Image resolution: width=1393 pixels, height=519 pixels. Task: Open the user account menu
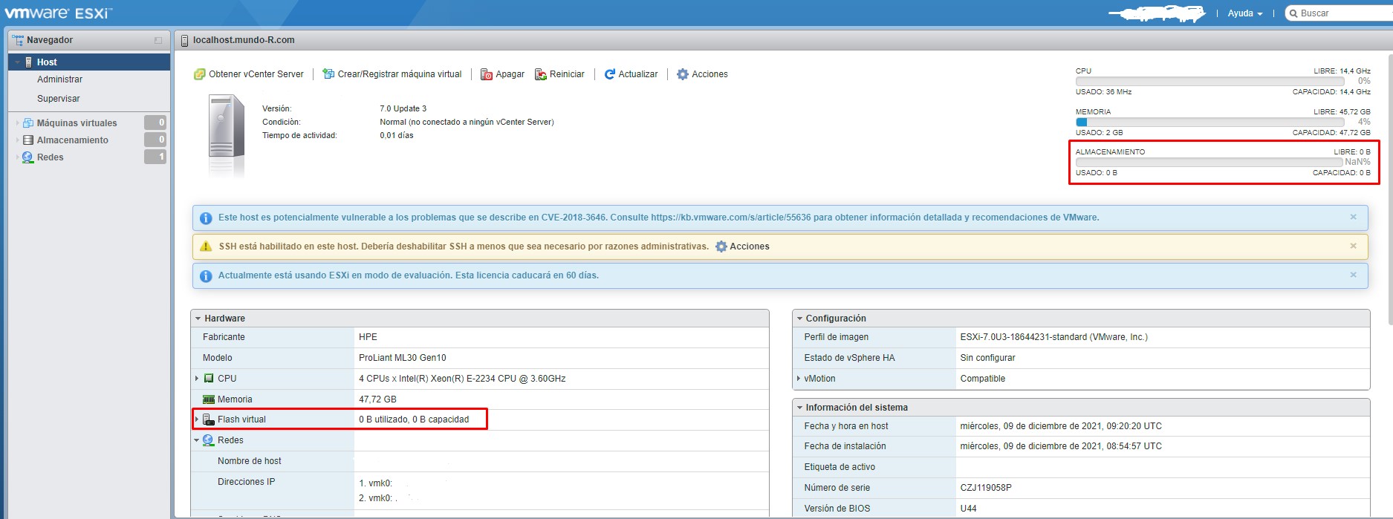[1157, 13]
